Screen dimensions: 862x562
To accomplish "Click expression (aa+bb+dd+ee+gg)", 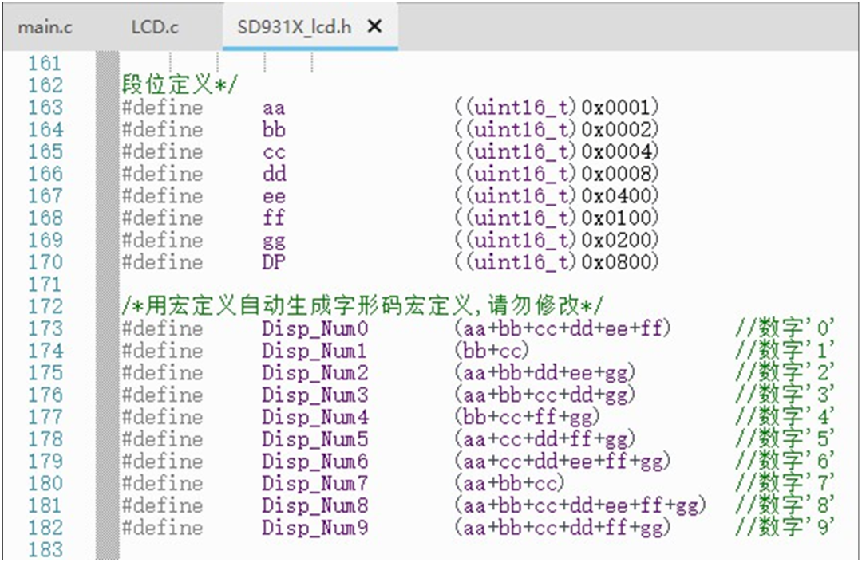I will coord(545,372).
